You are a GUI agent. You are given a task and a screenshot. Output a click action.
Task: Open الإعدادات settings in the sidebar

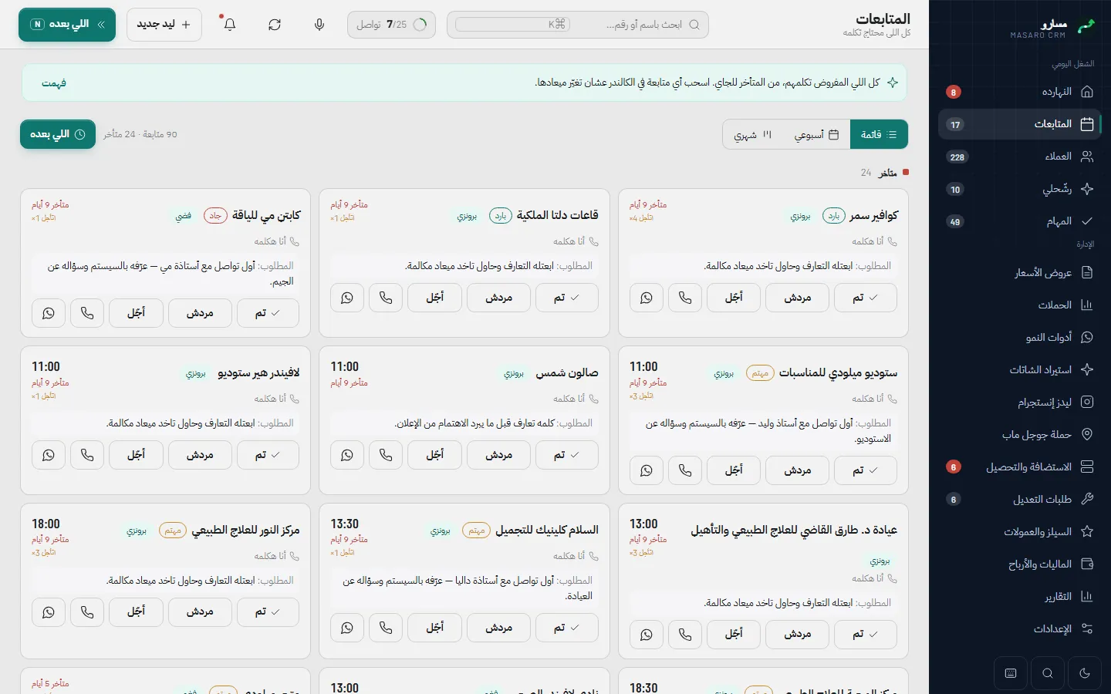pyautogui.click(x=1020, y=628)
